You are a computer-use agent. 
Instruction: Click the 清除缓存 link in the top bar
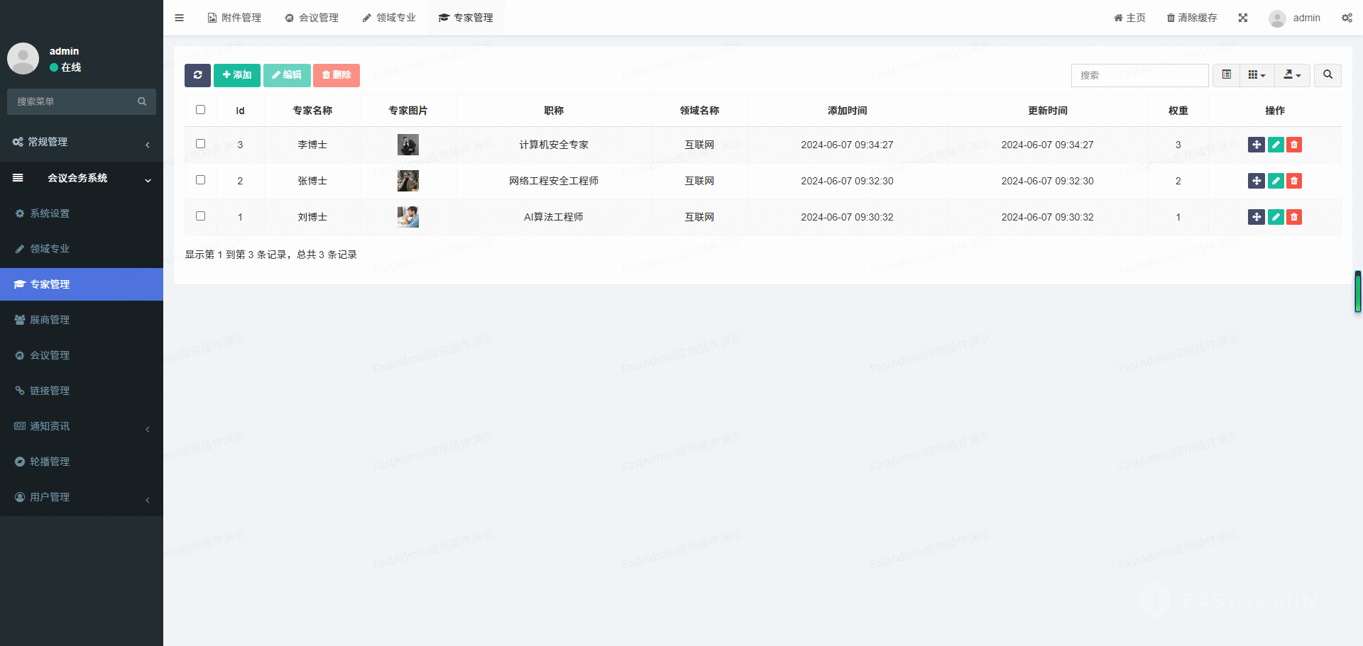pos(1192,18)
